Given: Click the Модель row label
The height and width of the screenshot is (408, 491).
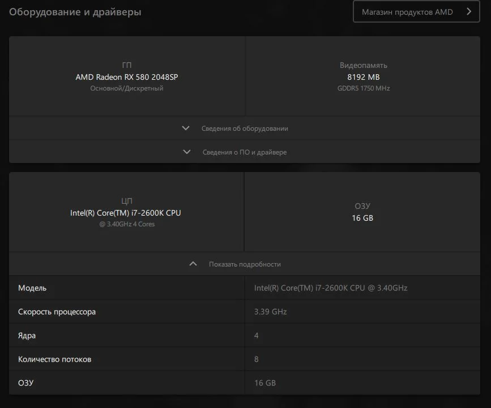Looking at the screenshot, I should point(32,288).
